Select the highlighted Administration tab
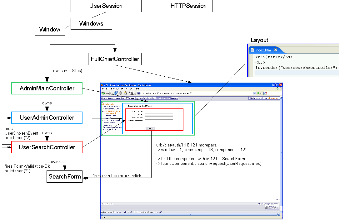340x220 pixels. 163,98
